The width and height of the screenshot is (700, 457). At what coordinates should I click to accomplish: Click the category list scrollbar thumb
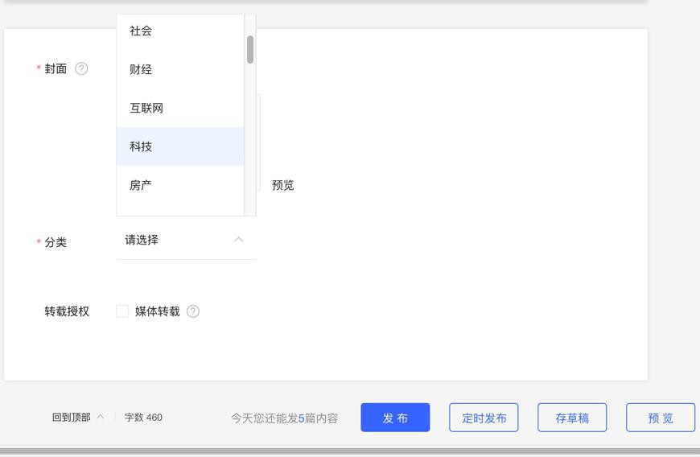250,49
